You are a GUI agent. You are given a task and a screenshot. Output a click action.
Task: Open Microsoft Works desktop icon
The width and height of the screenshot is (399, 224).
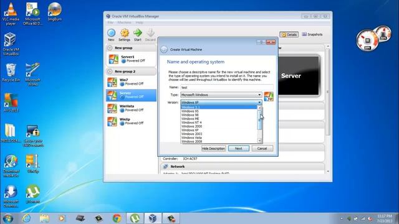coord(32,75)
